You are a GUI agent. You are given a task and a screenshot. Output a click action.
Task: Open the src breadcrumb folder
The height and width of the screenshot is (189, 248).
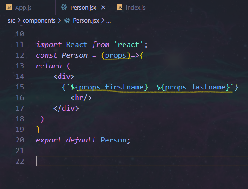tap(12, 21)
